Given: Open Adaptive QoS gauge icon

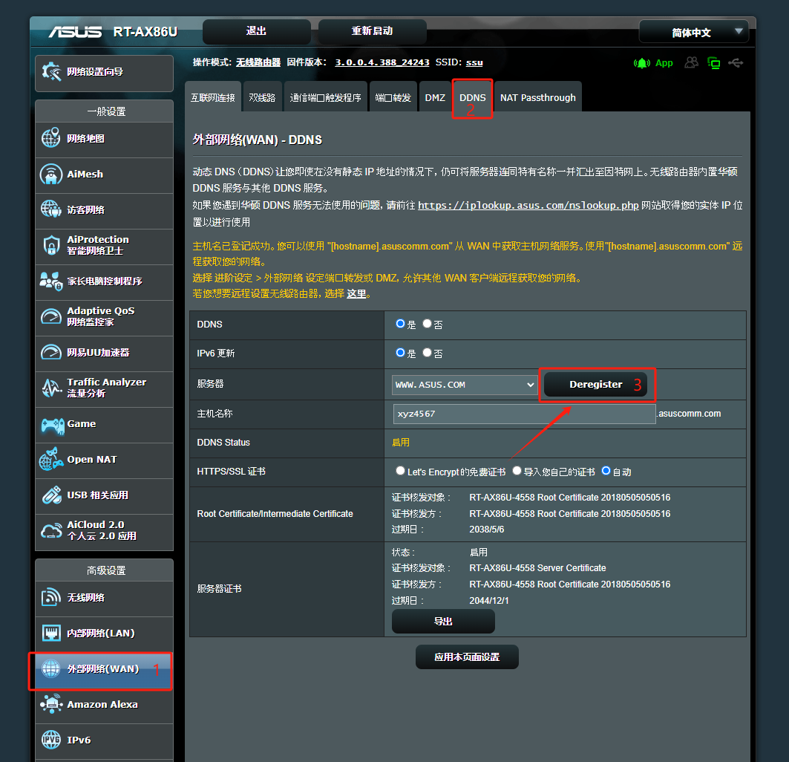Looking at the screenshot, I should pos(51,316).
